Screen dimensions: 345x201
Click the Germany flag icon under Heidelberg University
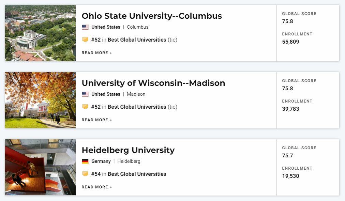click(85, 161)
